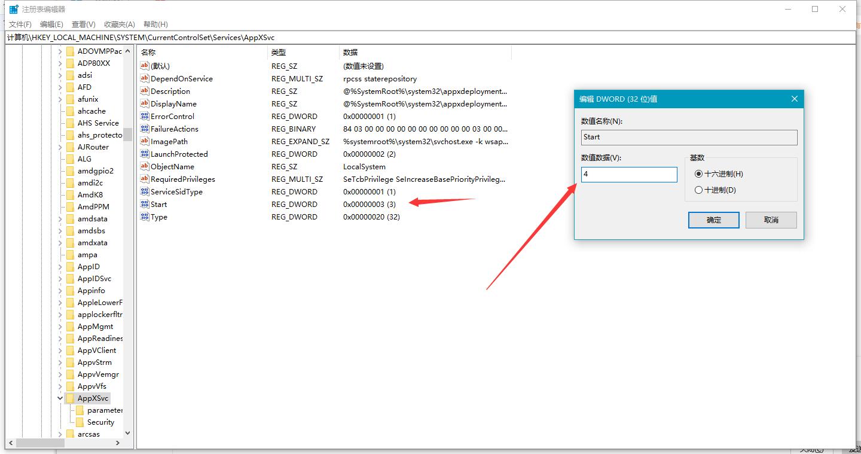This screenshot has width=861, height=454.
Task: Expand the AppvStrm tree node
Action: point(60,362)
